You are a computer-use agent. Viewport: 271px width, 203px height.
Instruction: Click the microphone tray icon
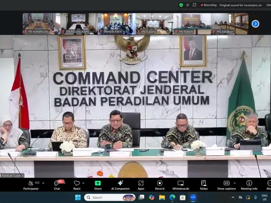pyautogui.click(x=255, y=197)
